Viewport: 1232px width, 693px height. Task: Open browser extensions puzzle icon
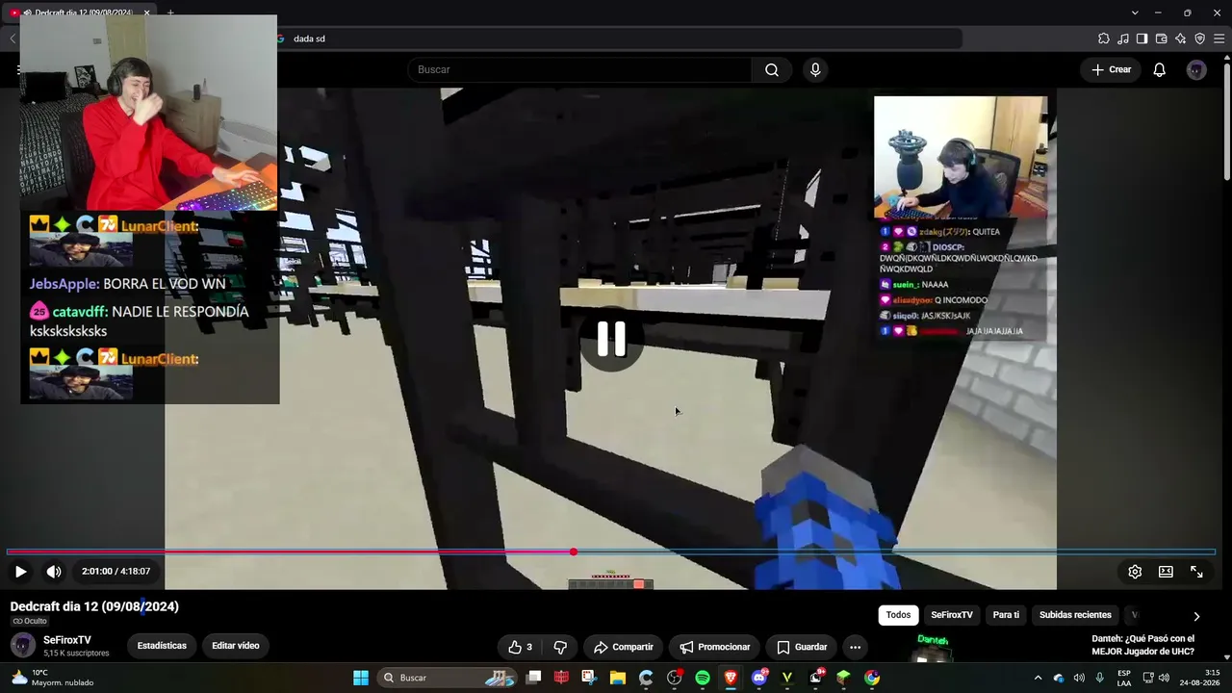(1104, 38)
